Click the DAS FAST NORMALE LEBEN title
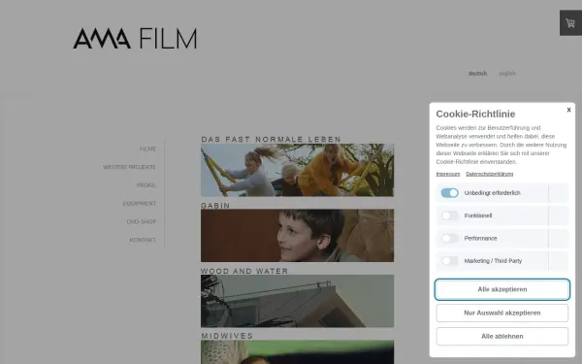 [x=271, y=139]
